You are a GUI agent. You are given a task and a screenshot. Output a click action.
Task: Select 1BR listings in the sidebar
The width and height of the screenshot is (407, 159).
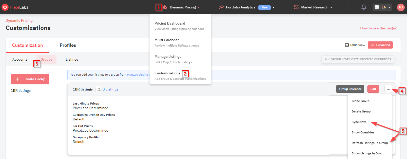point(21,90)
